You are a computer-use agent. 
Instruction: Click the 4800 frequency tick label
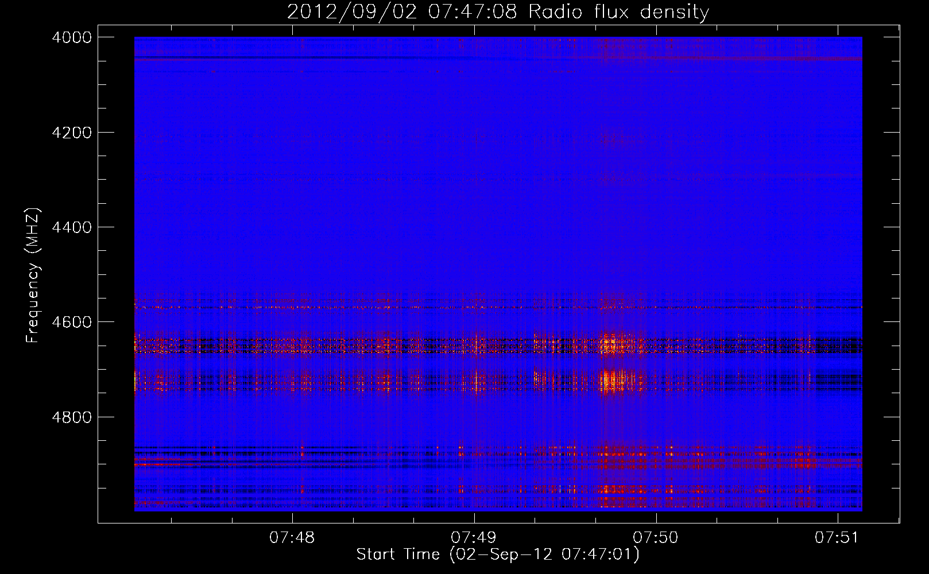pos(72,417)
